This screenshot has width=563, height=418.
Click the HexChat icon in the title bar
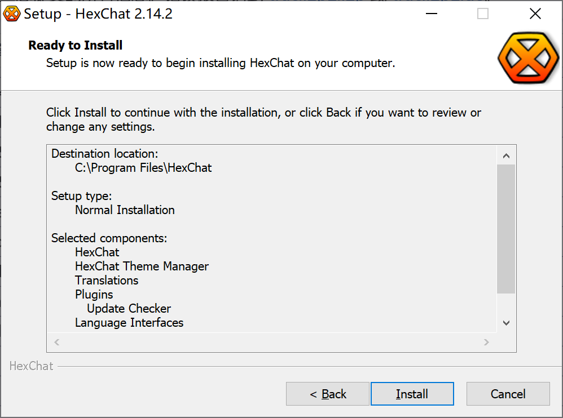[x=12, y=14]
